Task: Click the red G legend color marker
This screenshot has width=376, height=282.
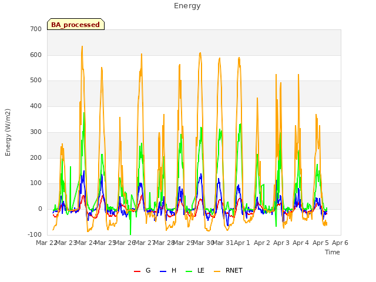Action: coord(137,271)
